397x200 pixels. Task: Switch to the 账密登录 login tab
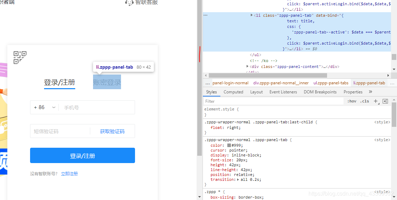click(107, 82)
